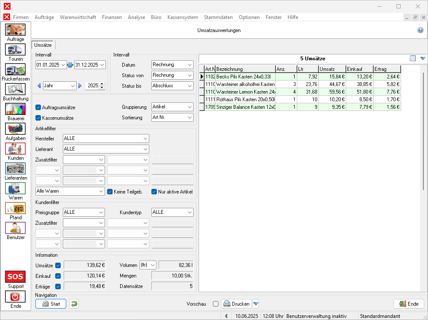Open the Brauerei module icon

(x=15, y=109)
